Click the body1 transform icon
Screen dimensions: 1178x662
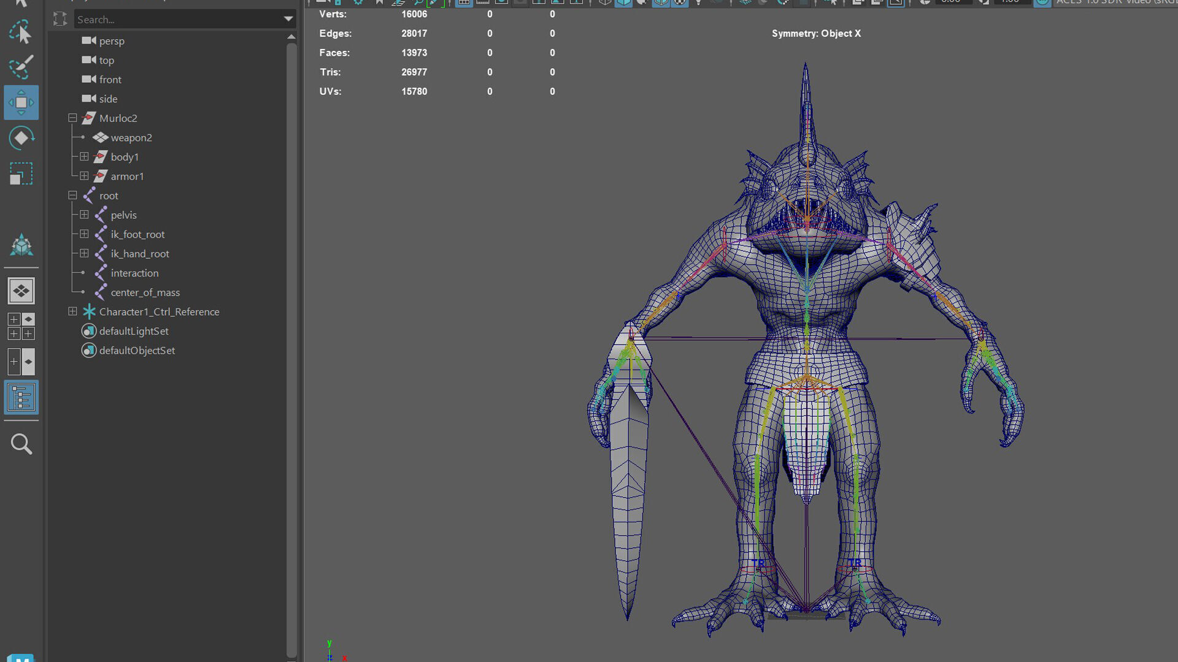101,157
